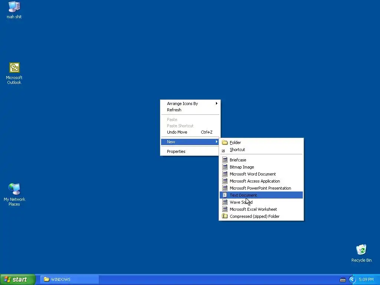Choose Wave Sound in the New submenu
Viewport: 380px width, 285px height.
[x=261, y=202]
